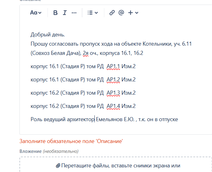Click the greeting line 'Добрый день.'
The width and height of the screenshot is (212, 172).
(48, 35)
